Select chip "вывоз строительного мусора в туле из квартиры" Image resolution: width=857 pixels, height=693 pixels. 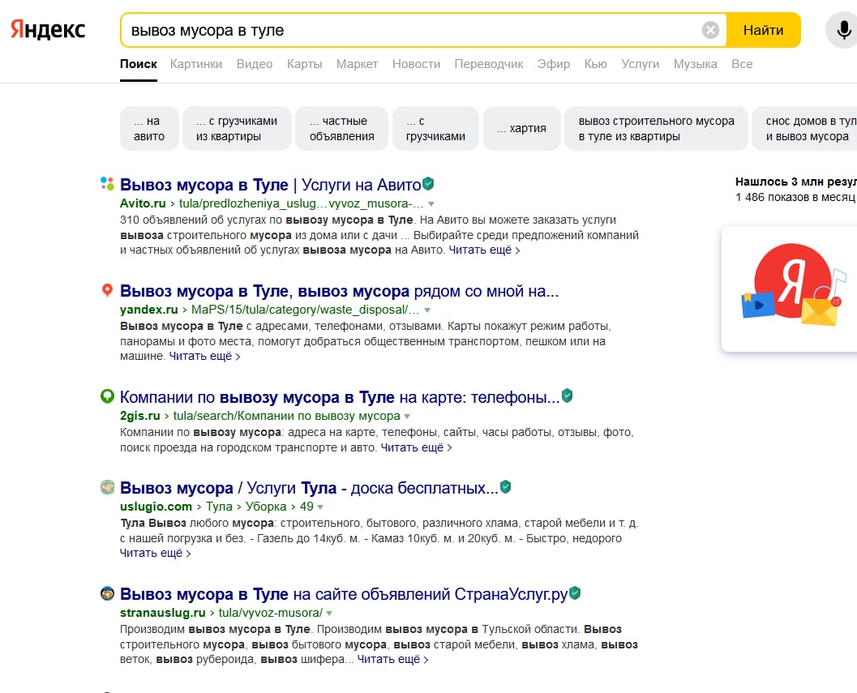[x=656, y=128]
